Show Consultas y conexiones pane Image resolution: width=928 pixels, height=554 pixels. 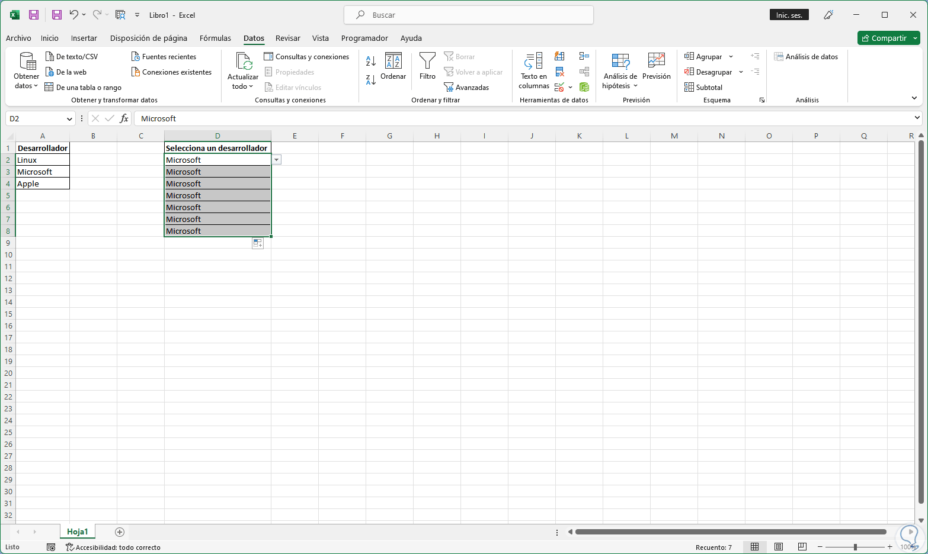tap(306, 57)
